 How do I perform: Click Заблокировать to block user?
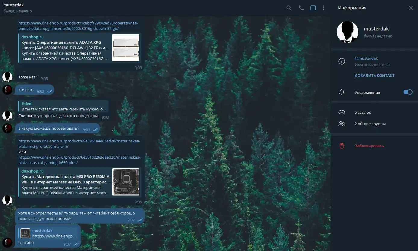pyautogui.click(x=369, y=146)
